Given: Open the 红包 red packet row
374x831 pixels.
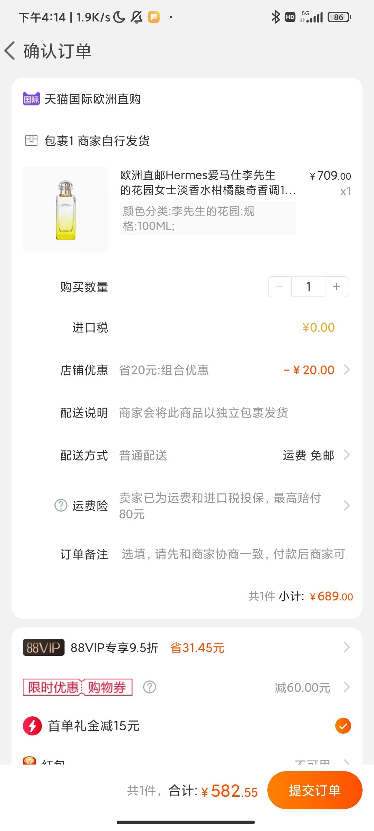Looking at the screenshot, I should click(x=187, y=760).
